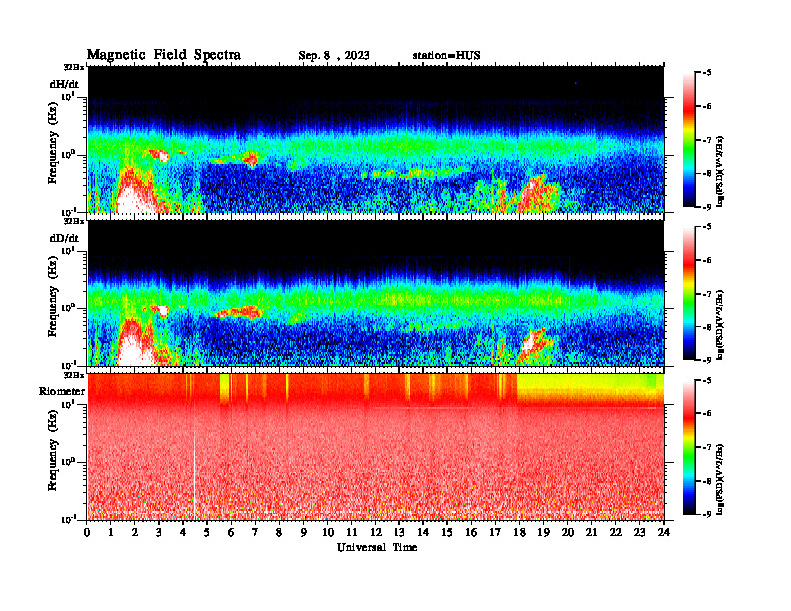Screen dimensions: 791x611
Task: Click hour tick label "11" on time axis
Action: pos(352,532)
